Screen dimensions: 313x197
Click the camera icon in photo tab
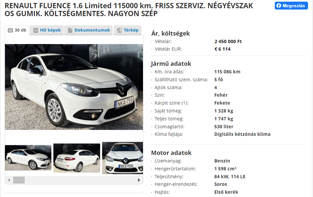10,30
